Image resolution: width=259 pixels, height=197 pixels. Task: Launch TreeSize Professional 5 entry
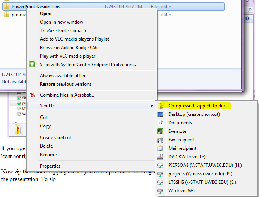pos(63,31)
